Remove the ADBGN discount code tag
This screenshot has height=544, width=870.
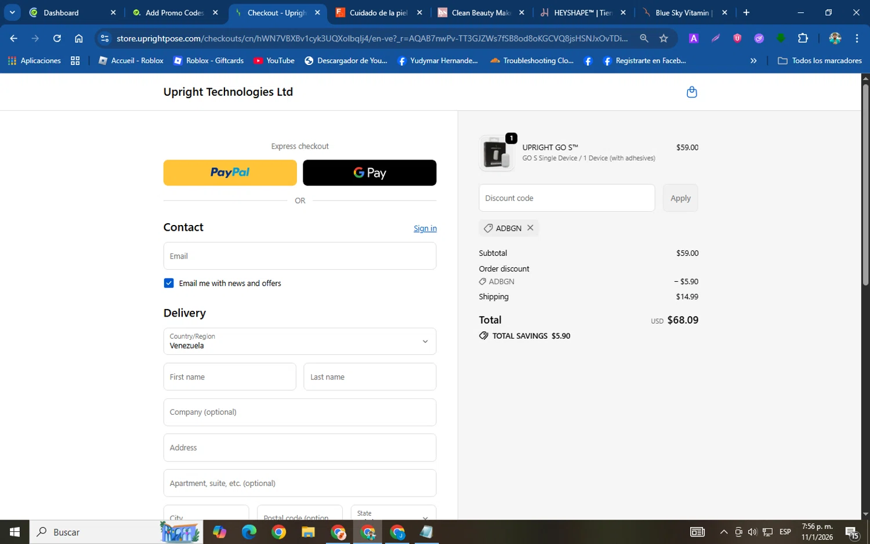click(530, 228)
